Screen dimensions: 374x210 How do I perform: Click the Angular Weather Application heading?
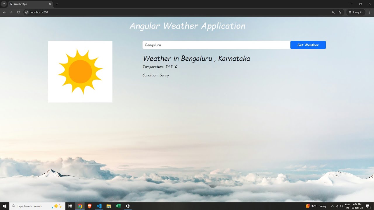(x=187, y=26)
